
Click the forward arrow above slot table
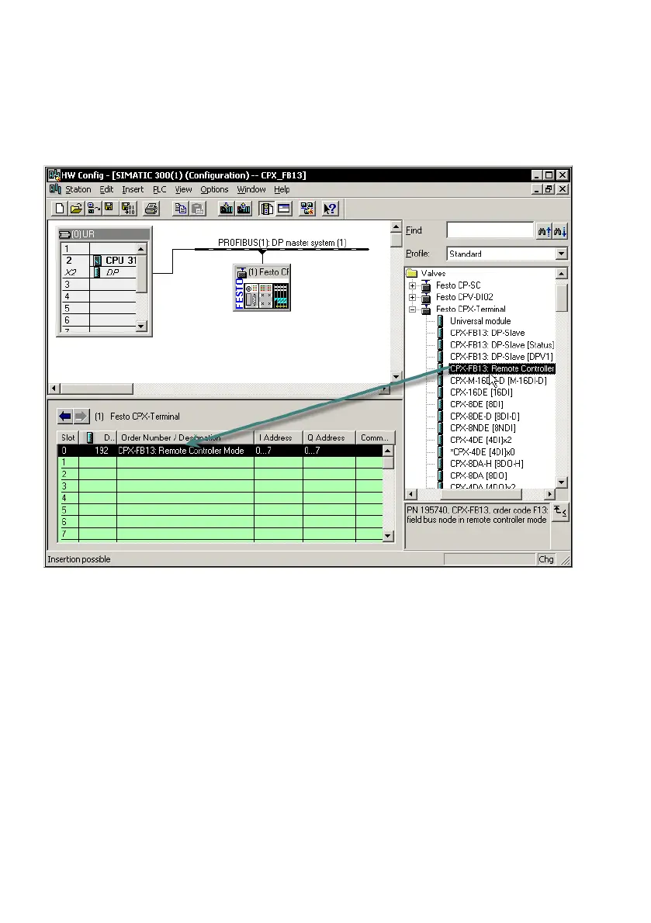81,417
